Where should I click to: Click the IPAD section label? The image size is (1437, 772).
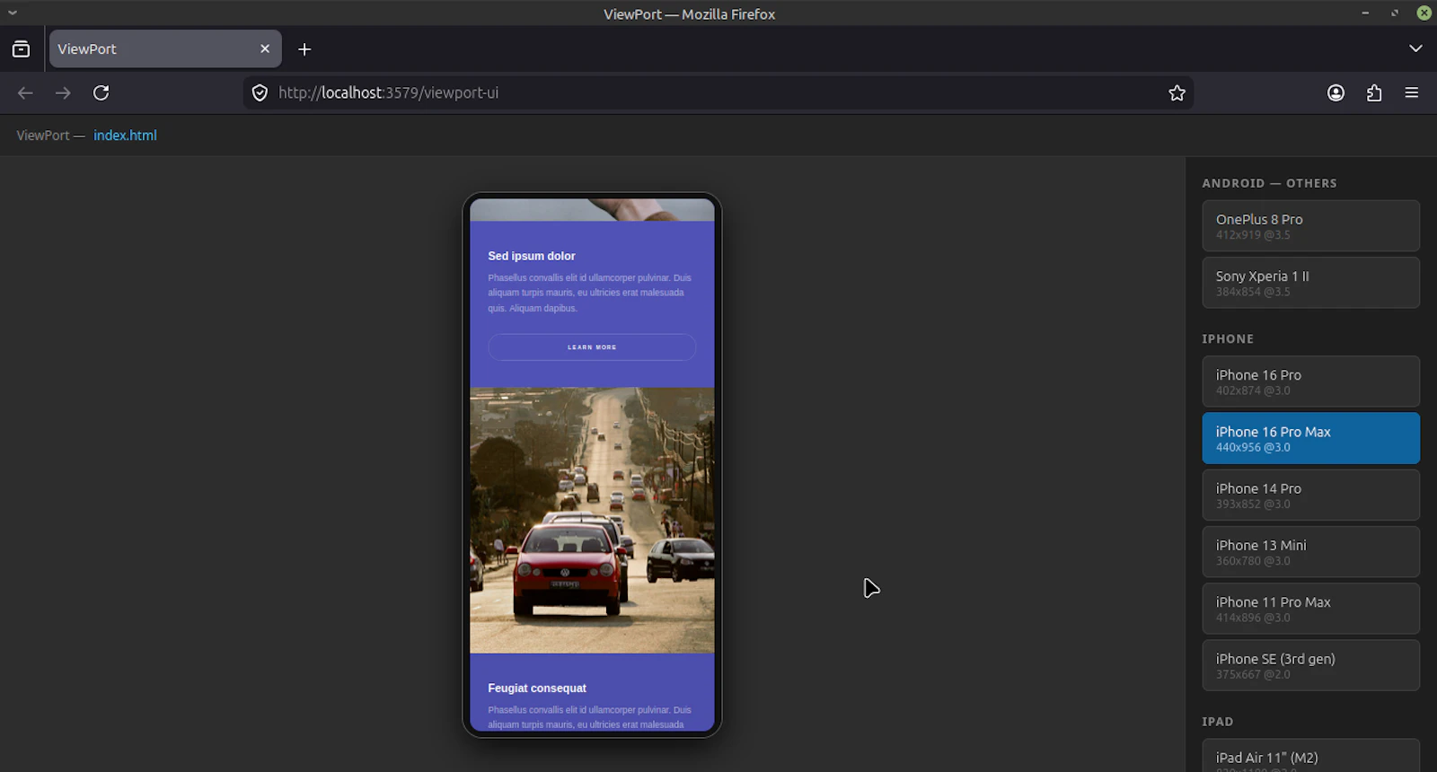pyautogui.click(x=1218, y=722)
